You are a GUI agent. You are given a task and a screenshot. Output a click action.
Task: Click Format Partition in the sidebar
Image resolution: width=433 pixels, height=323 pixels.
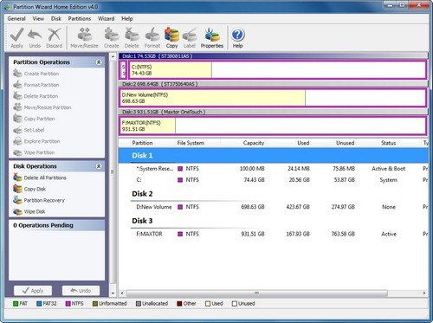pyautogui.click(x=36, y=85)
